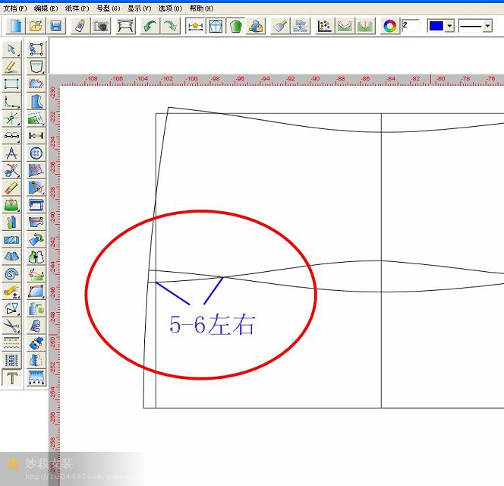Select the text T tool

coord(11,377)
